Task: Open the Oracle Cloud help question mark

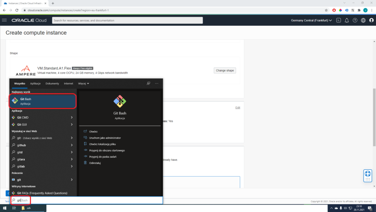Action: [355, 21]
